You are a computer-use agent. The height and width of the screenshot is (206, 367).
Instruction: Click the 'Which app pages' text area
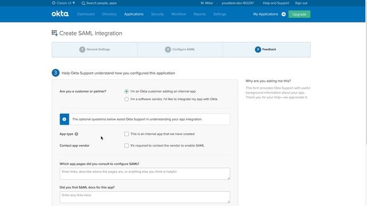(x=145, y=174)
